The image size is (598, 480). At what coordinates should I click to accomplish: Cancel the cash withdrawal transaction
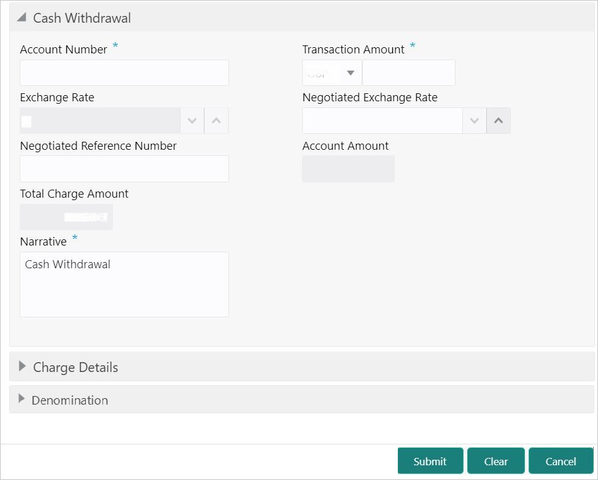(x=561, y=461)
